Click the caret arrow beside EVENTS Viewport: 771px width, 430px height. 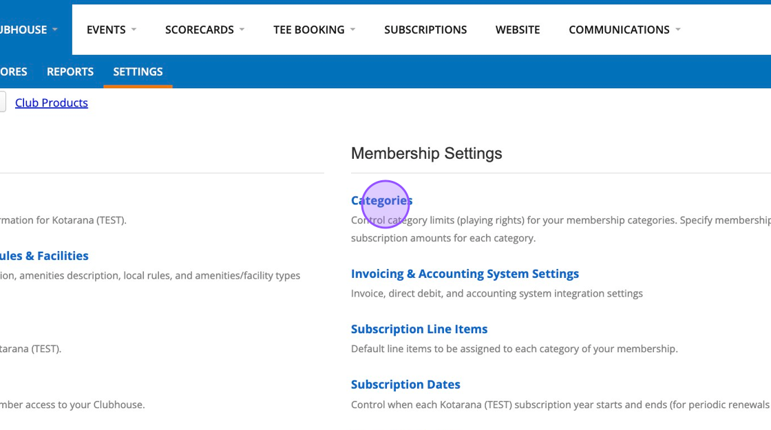134,30
